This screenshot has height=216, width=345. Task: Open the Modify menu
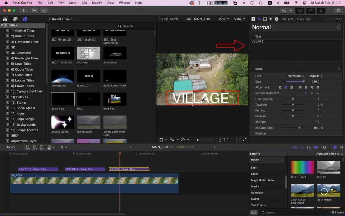point(97,3)
